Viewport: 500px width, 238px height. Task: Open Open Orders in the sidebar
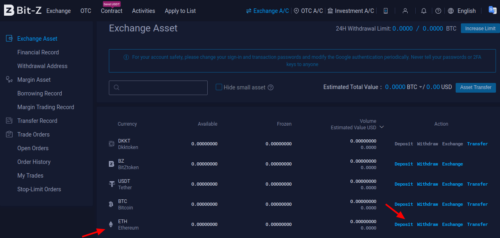pos(33,148)
